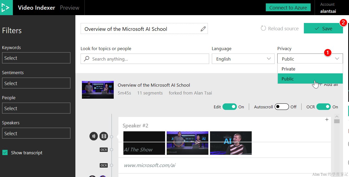Image resolution: width=349 pixels, height=177 pixels.
Task: Choose Private in the Privacy list
Action: [x=310, y=69]
